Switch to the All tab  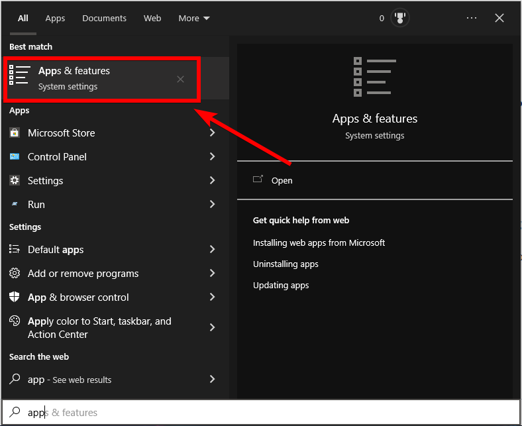click(x=23, y=18)
